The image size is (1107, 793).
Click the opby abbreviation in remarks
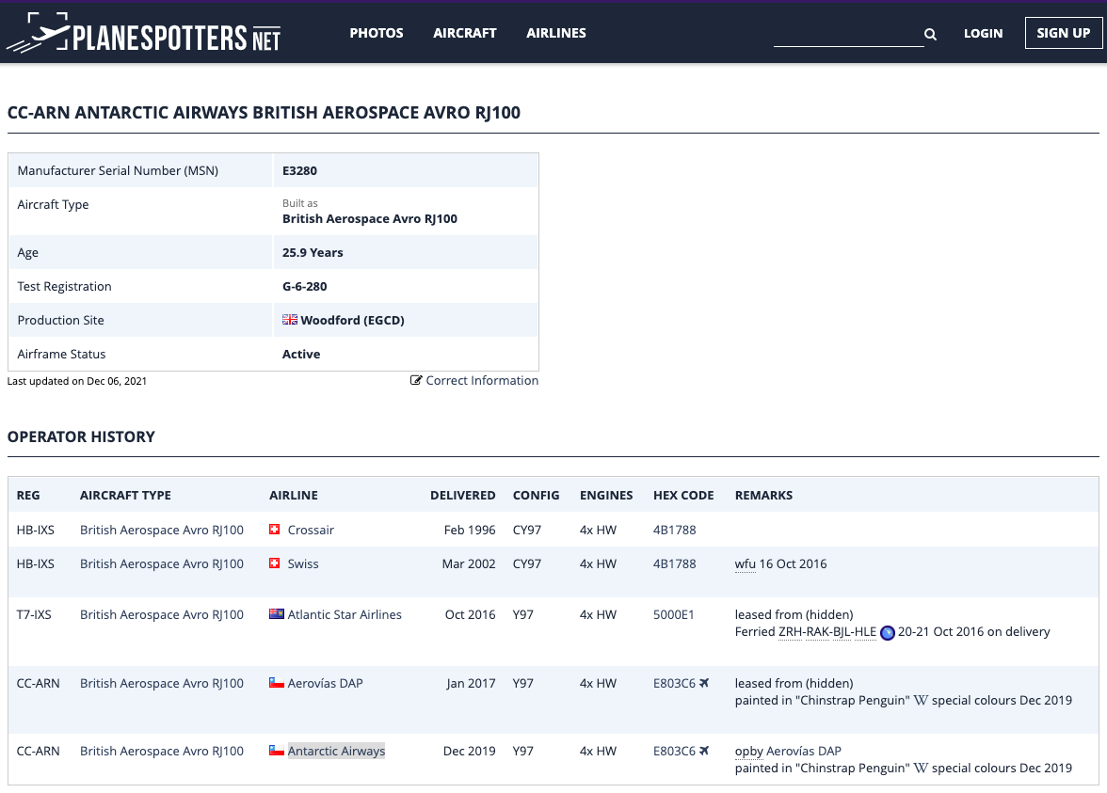click(x=748, y=751)
